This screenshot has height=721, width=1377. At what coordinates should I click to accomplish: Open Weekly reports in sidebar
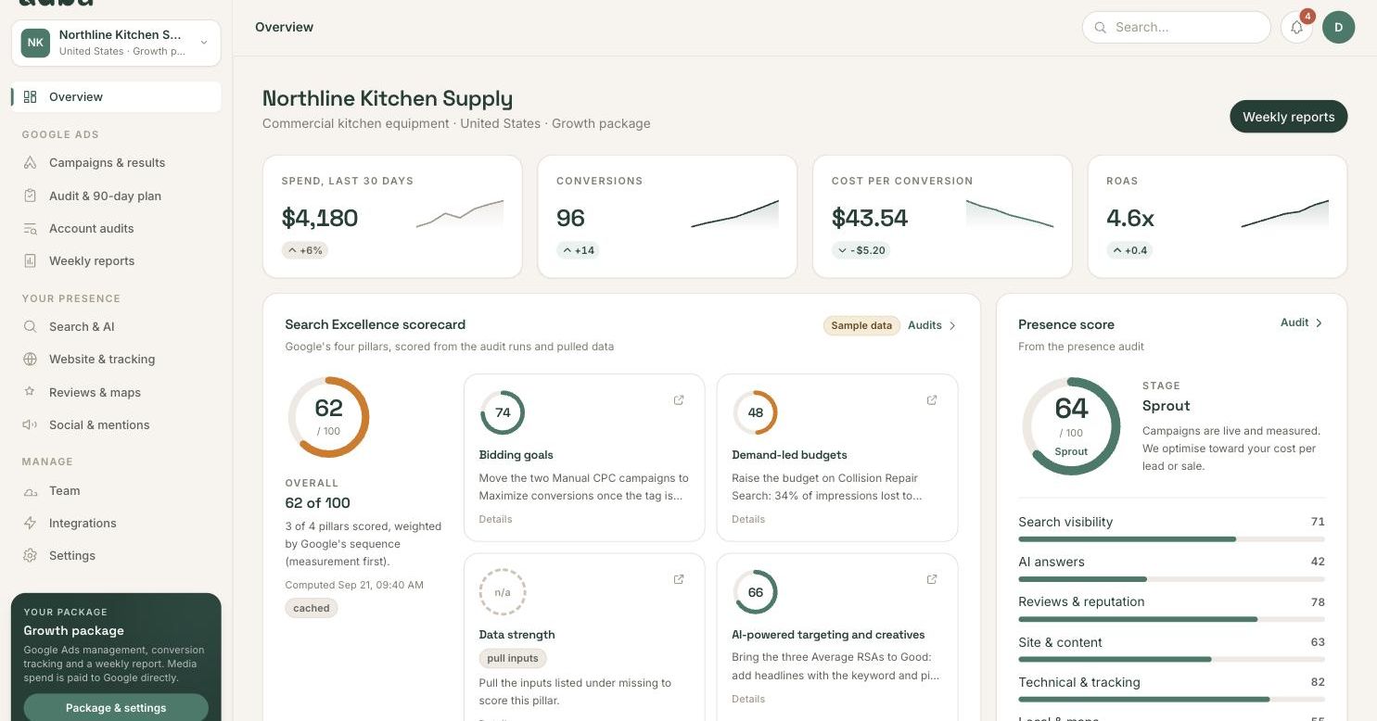click(116, 260)
